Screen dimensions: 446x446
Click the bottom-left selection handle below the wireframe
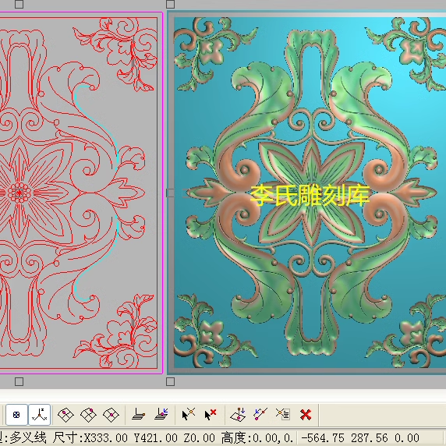pyautogui.click(x=19, y=382)
